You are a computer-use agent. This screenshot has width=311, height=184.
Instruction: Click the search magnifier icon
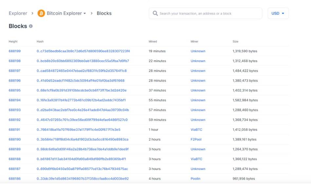[x=155, y=13]
